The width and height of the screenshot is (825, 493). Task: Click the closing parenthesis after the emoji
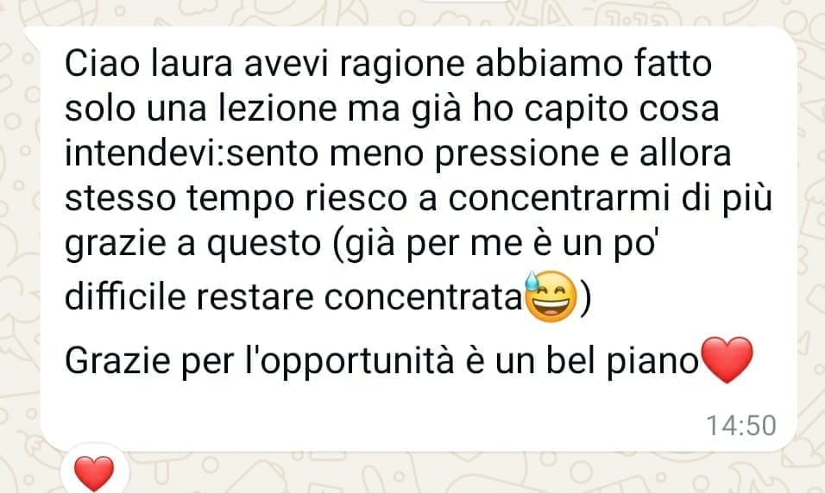tap(586, 298)
